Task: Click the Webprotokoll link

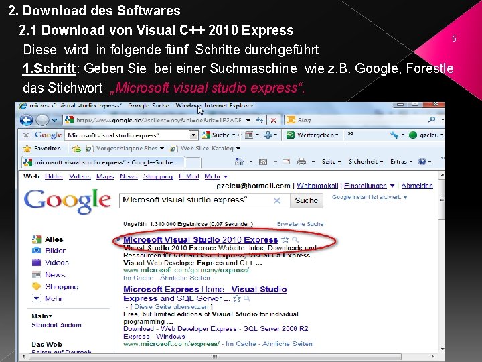Action: click(x=317, y=186)
